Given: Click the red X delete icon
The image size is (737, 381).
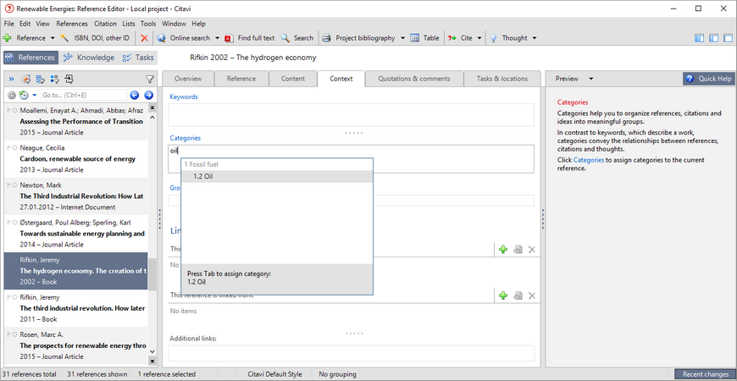Looking at the screenshot, I should (x=144, y=38).
